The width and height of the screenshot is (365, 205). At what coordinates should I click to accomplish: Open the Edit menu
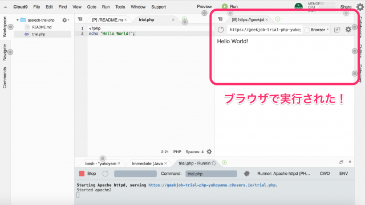click(49, 7)
